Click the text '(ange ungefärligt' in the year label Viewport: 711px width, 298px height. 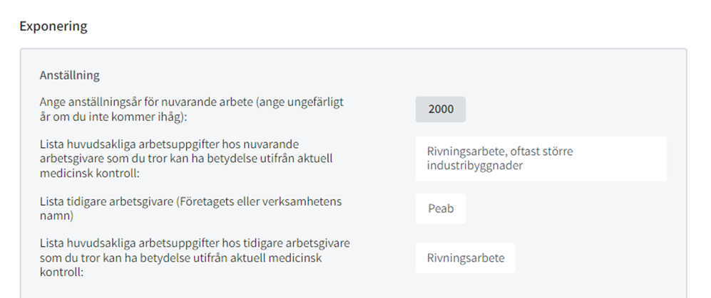[300, 102]
